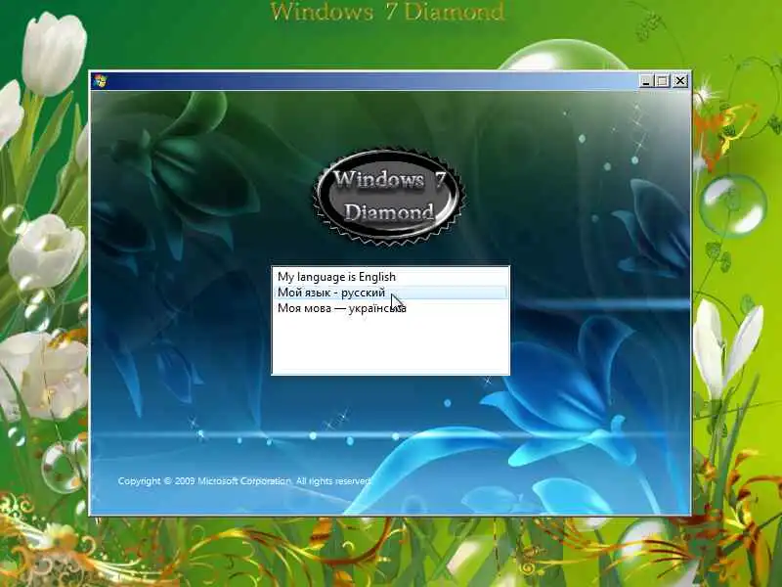The image size is (782, 587).
Task: Close the setup window
Action: pyautogui.click(x=679, y=81)
